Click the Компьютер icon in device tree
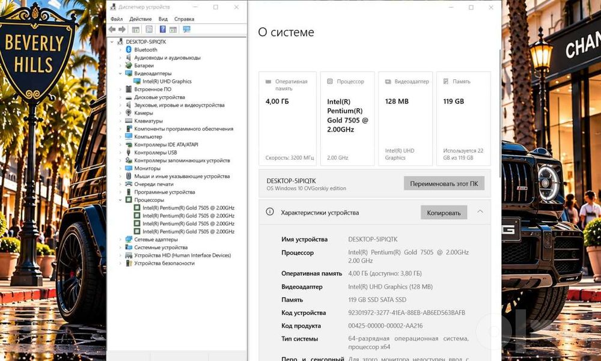Viewport: 601px width, 361px height. tap(129, 137)
